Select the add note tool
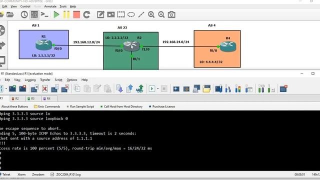 click(x=100, y=14)
